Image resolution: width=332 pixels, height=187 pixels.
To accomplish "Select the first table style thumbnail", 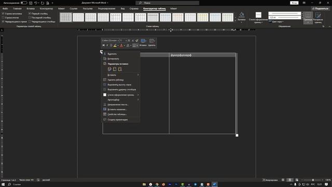I will (66, 17).
